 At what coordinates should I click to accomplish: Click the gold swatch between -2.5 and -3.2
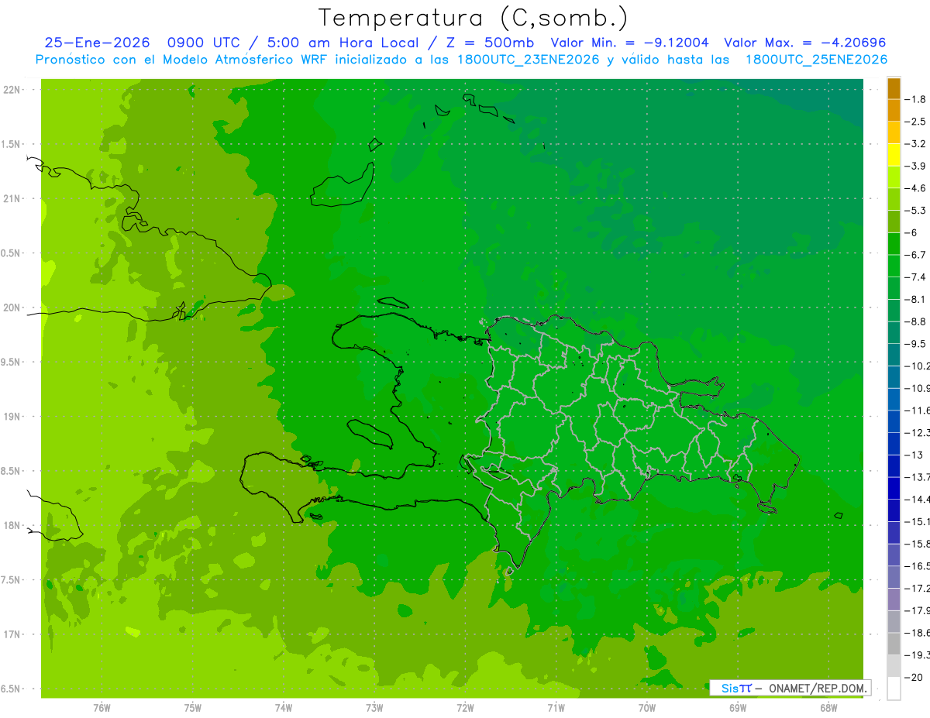click(894, 132)
